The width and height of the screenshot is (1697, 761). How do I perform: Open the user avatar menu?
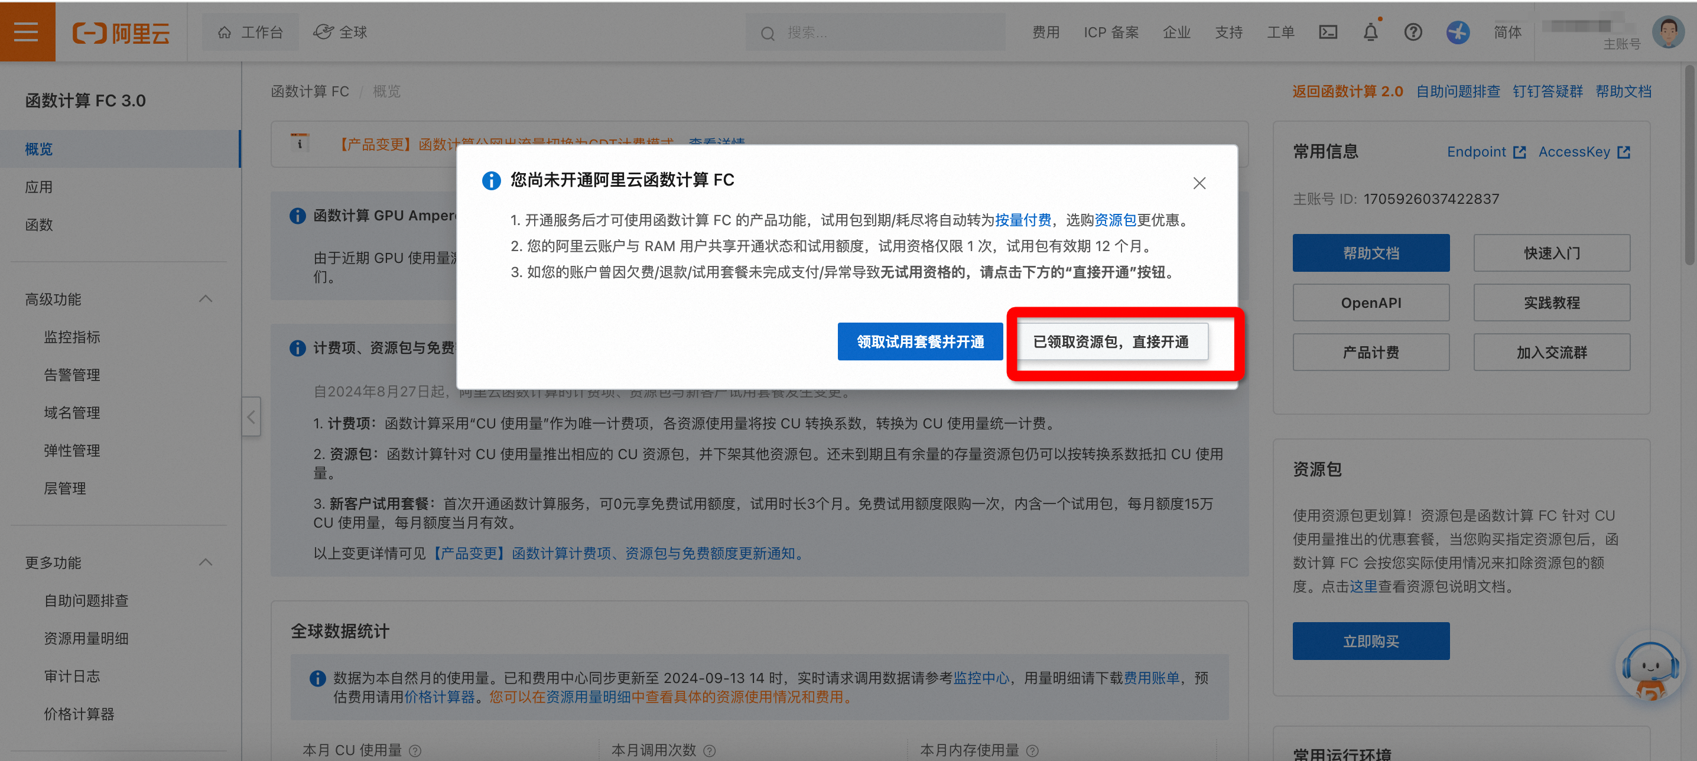point(1667,32)
